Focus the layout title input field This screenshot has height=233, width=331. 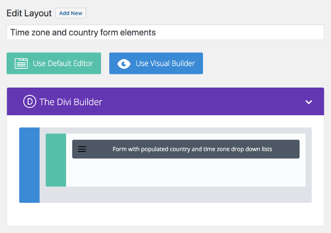(165, 32)
